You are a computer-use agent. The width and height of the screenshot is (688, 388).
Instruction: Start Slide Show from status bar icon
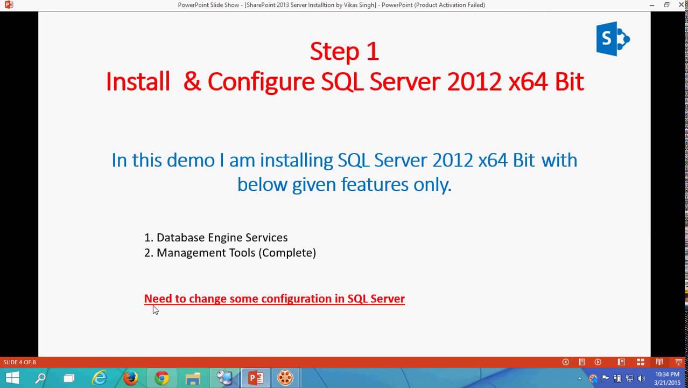pos(678,362)
